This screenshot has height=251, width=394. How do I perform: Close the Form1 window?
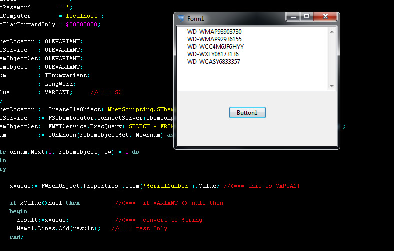click(325, 17)
